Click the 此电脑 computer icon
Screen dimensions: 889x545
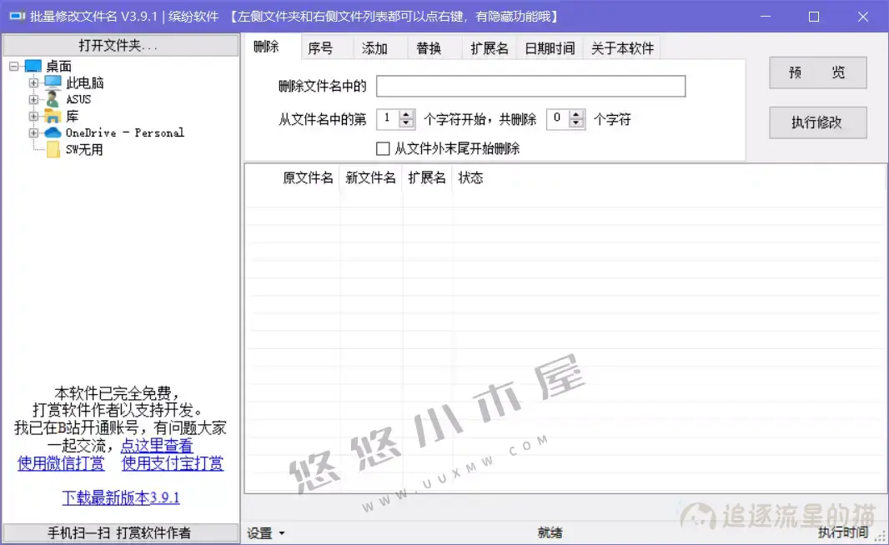[52, 82]
